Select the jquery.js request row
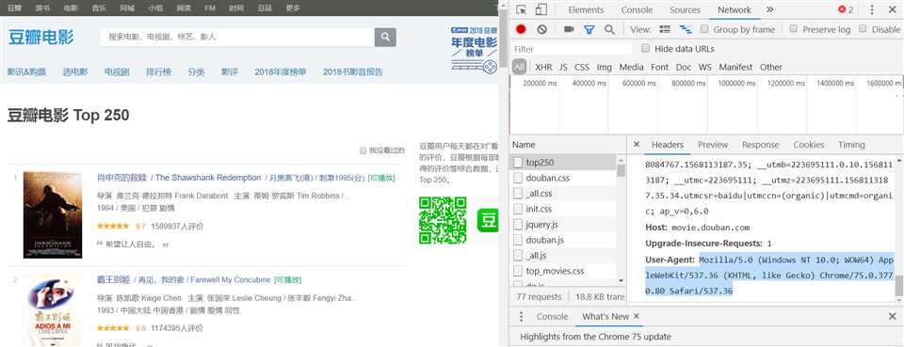Screen dimensions: 904x347 (x=563, y=224)
